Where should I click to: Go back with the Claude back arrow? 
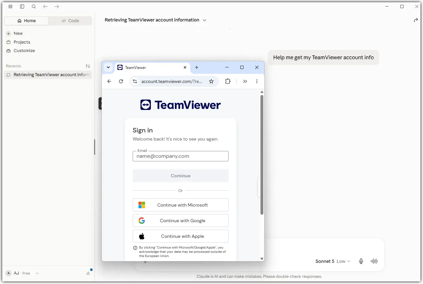click(46, 7)
